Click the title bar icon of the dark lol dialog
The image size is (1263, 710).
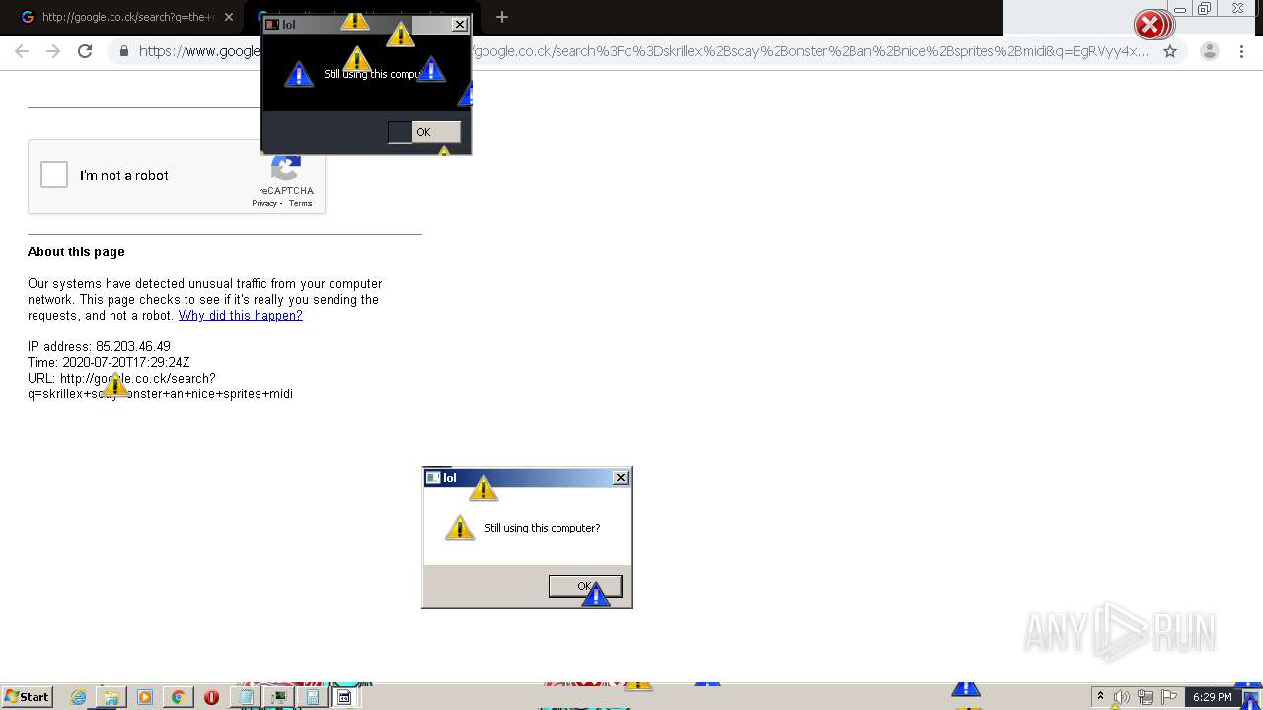tap(272, 25)
